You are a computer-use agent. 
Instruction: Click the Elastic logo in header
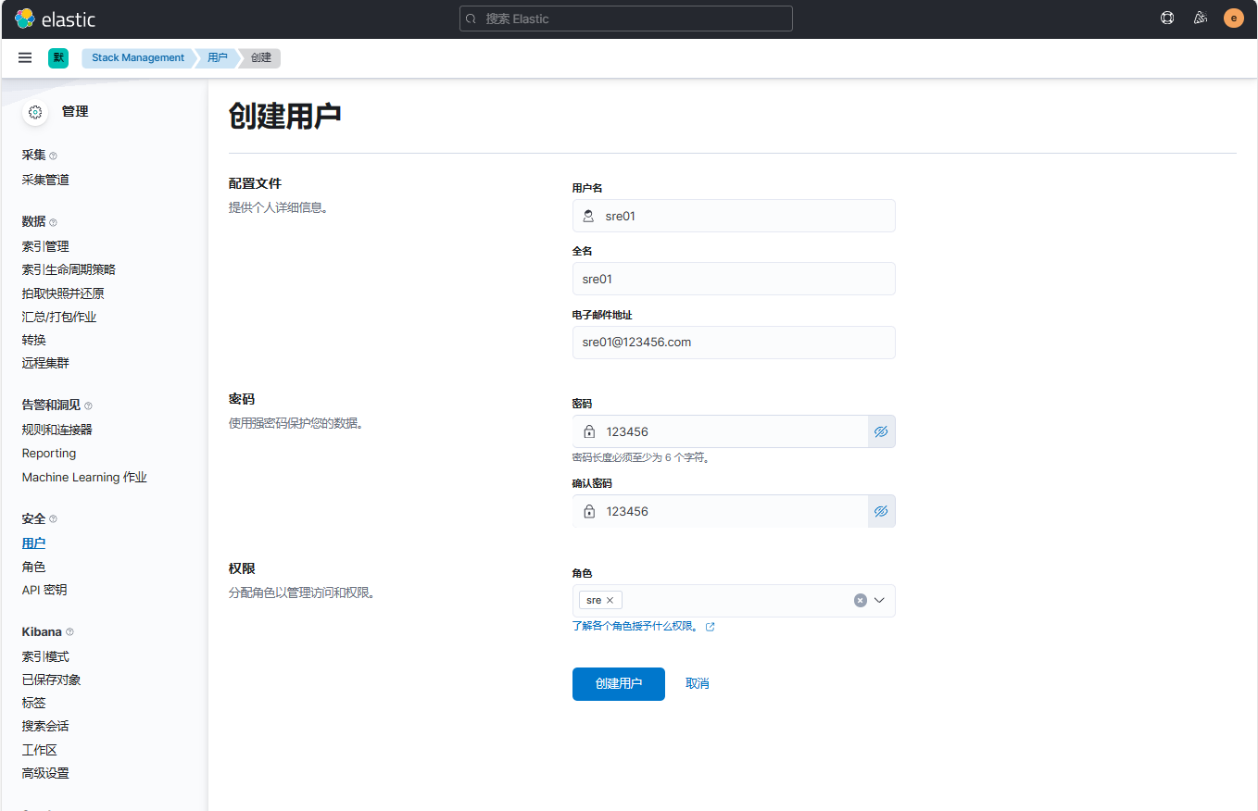pos(55,19)
